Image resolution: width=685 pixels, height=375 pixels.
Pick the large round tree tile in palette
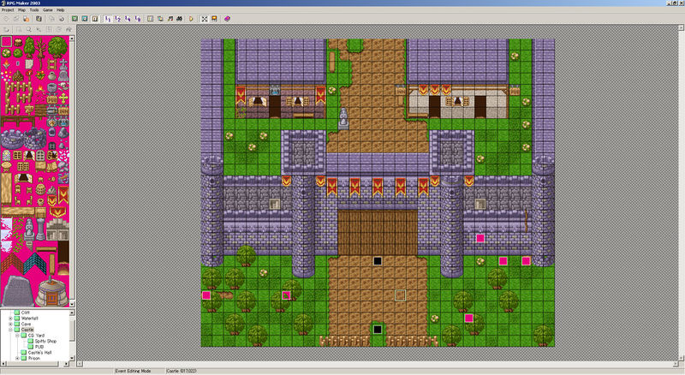click(x=57, y=46)
